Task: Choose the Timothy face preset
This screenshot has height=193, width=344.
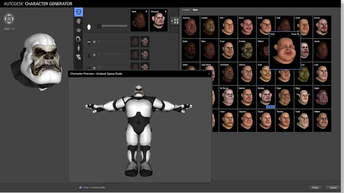Action: pos(285,120)
